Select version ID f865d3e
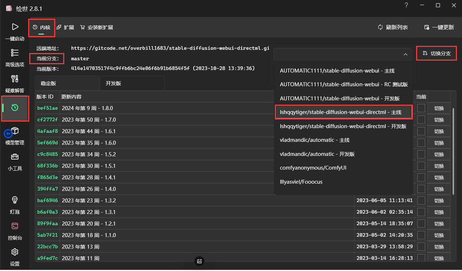This screenshot has height=271, width=462. [x=47, y=178]
